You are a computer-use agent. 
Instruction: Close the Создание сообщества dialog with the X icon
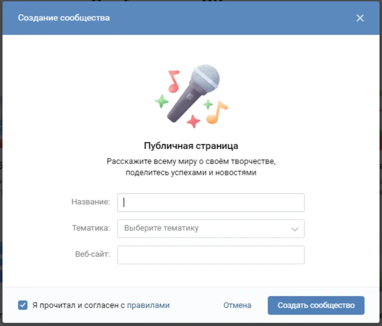(360, 18)
